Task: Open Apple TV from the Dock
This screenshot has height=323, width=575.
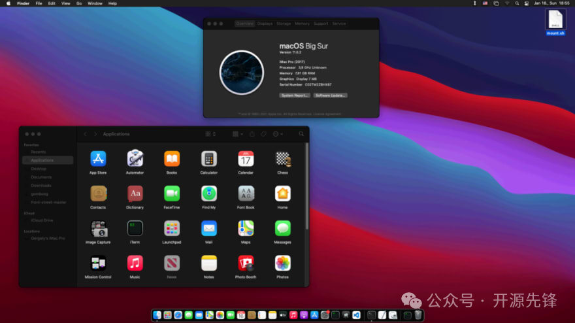Action: point(283,315)
